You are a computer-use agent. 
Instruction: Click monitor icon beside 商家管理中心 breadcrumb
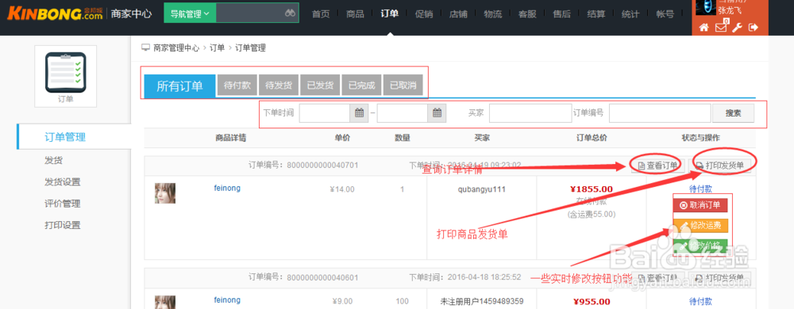click(x=146, y=48)
